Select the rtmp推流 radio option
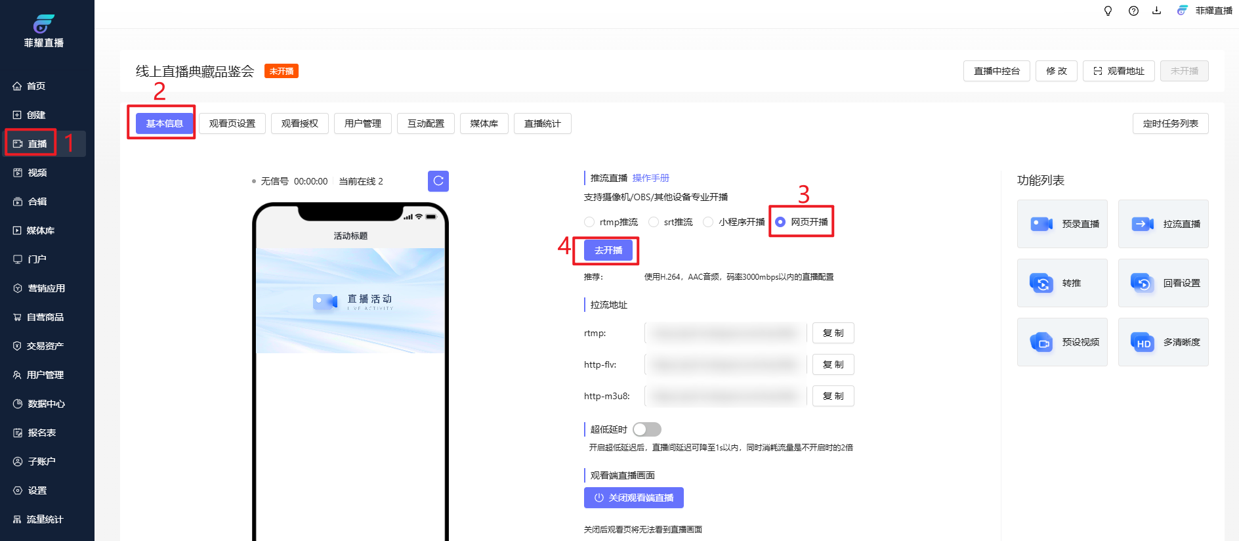1239x541 pixels. pyautogui.click(x=589, y=222)
